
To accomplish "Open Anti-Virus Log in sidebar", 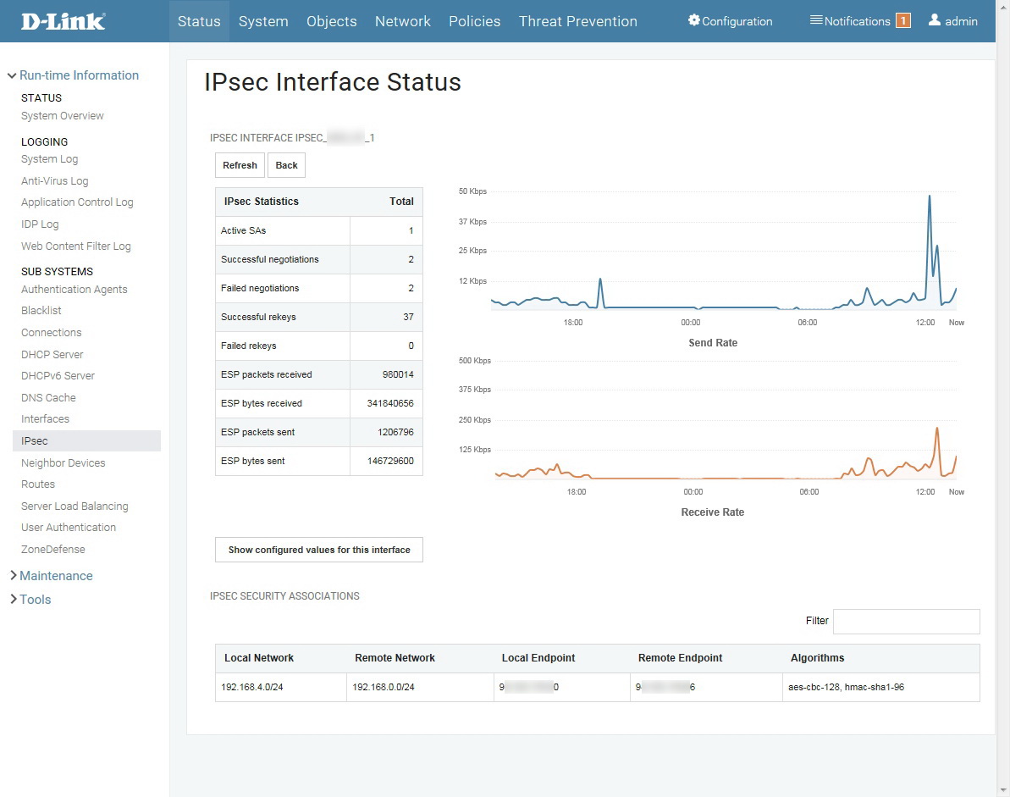I will pyautogui.click(x=54, y=181).
